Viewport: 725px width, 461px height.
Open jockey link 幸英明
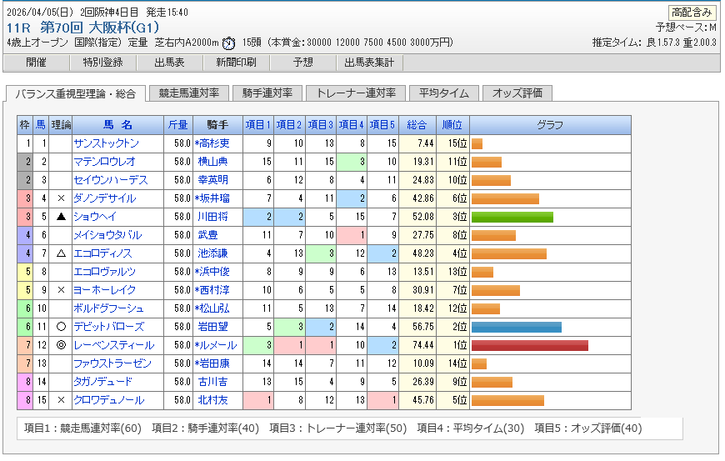pos(212,180)
